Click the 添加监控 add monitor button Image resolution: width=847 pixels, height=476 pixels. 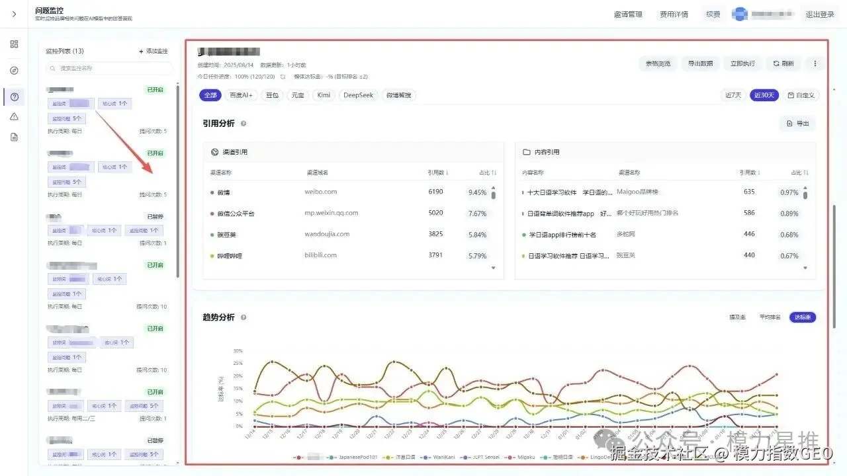(x=153, y=51)
